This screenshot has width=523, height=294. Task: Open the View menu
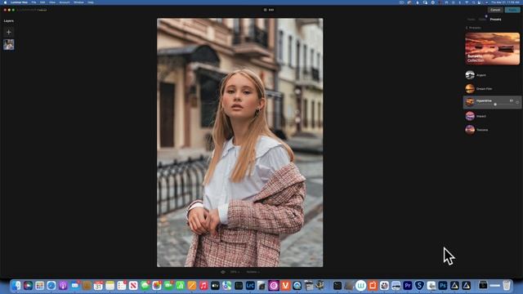click(52, 2)
